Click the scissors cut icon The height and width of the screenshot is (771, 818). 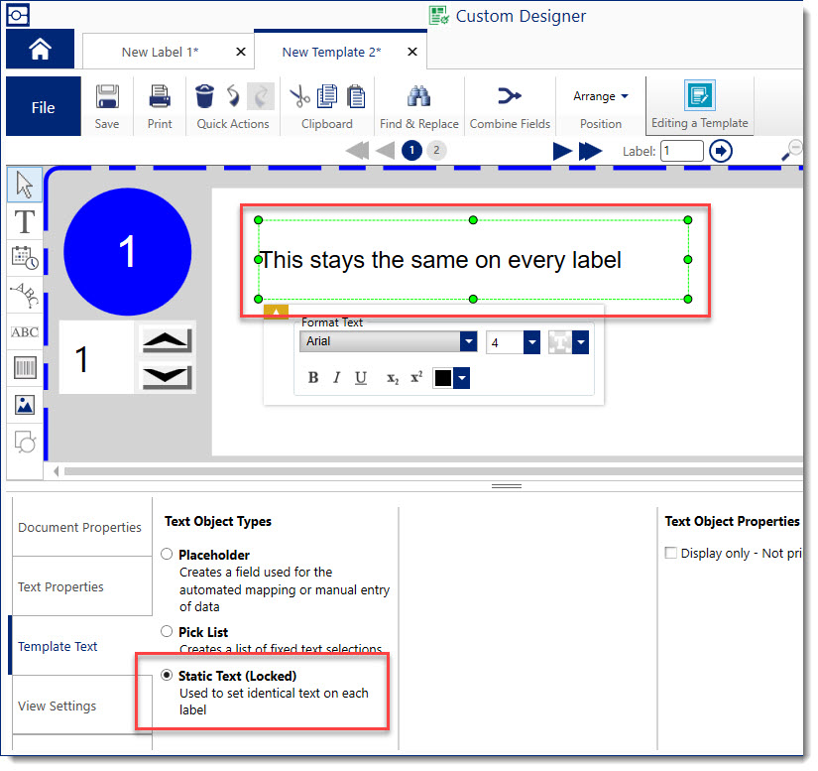(299, 95)
